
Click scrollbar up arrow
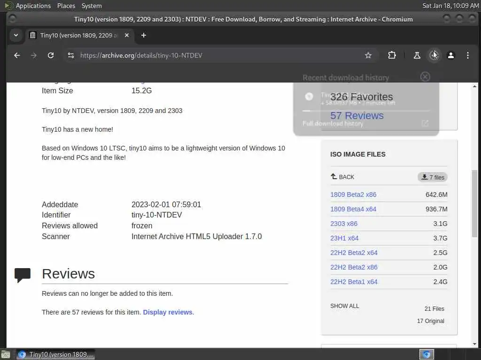pyautogui.click(x=474, y=87)
